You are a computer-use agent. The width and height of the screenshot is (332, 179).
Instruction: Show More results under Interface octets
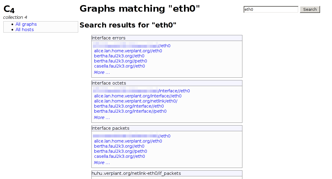pyautogui.click(x=102, y=117)
